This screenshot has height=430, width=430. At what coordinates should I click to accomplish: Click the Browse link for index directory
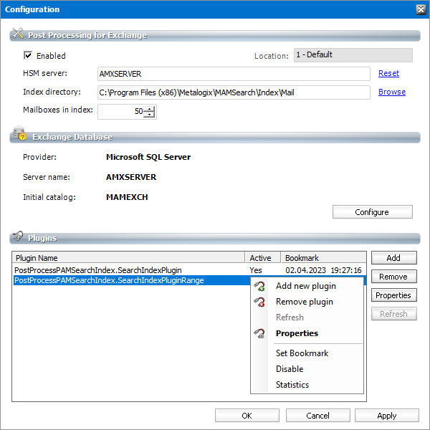click(391, 92)
